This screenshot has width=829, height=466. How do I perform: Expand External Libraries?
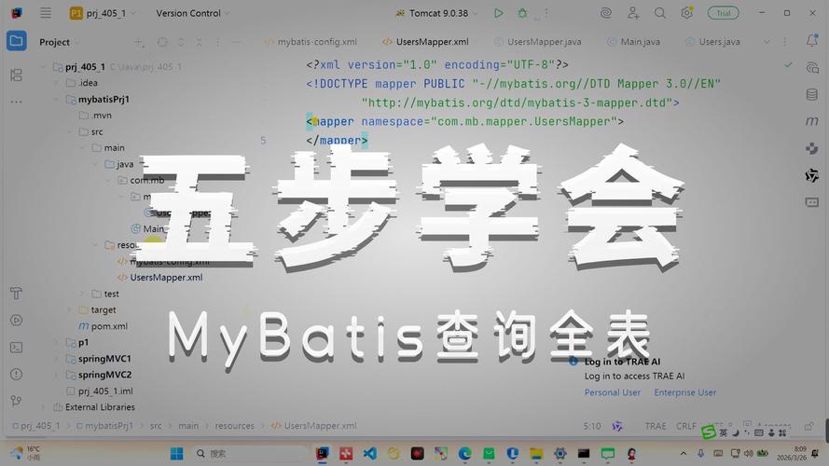(43, 407)
